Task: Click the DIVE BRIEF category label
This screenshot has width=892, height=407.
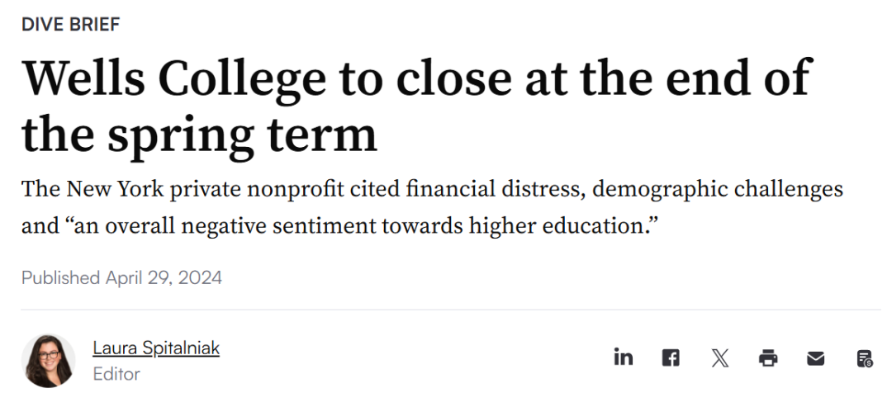Action: [x=70, y=25]
